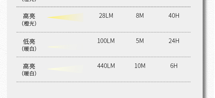Select the 8M distance value
This screenshot has height=98, width=215.
tap(140, 16)
